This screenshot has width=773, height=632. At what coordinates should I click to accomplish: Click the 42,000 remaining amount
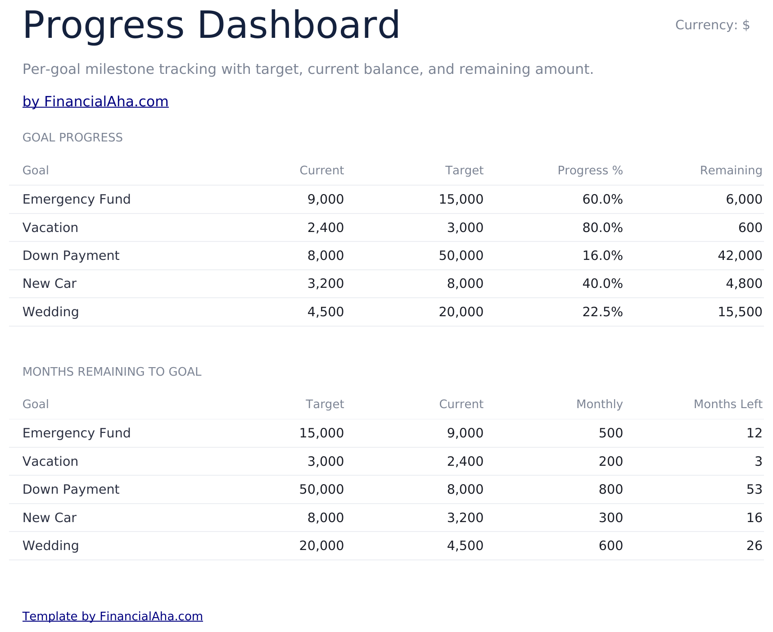click(740, 255)
